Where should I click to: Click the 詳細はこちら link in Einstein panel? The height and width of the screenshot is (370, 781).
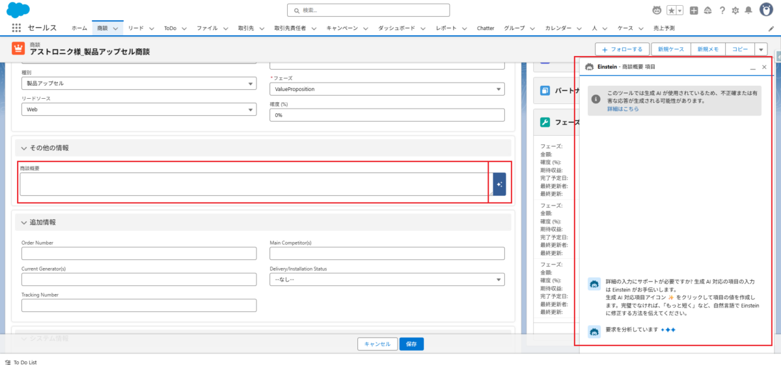point(622,109)
